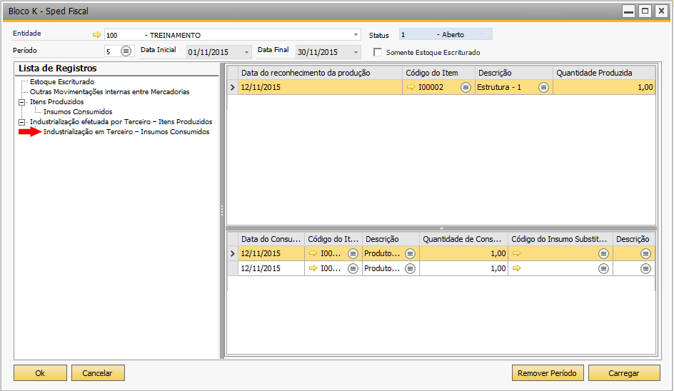
Task: Click horizontal splitter arrow between the grids
Action: (441, 228)
